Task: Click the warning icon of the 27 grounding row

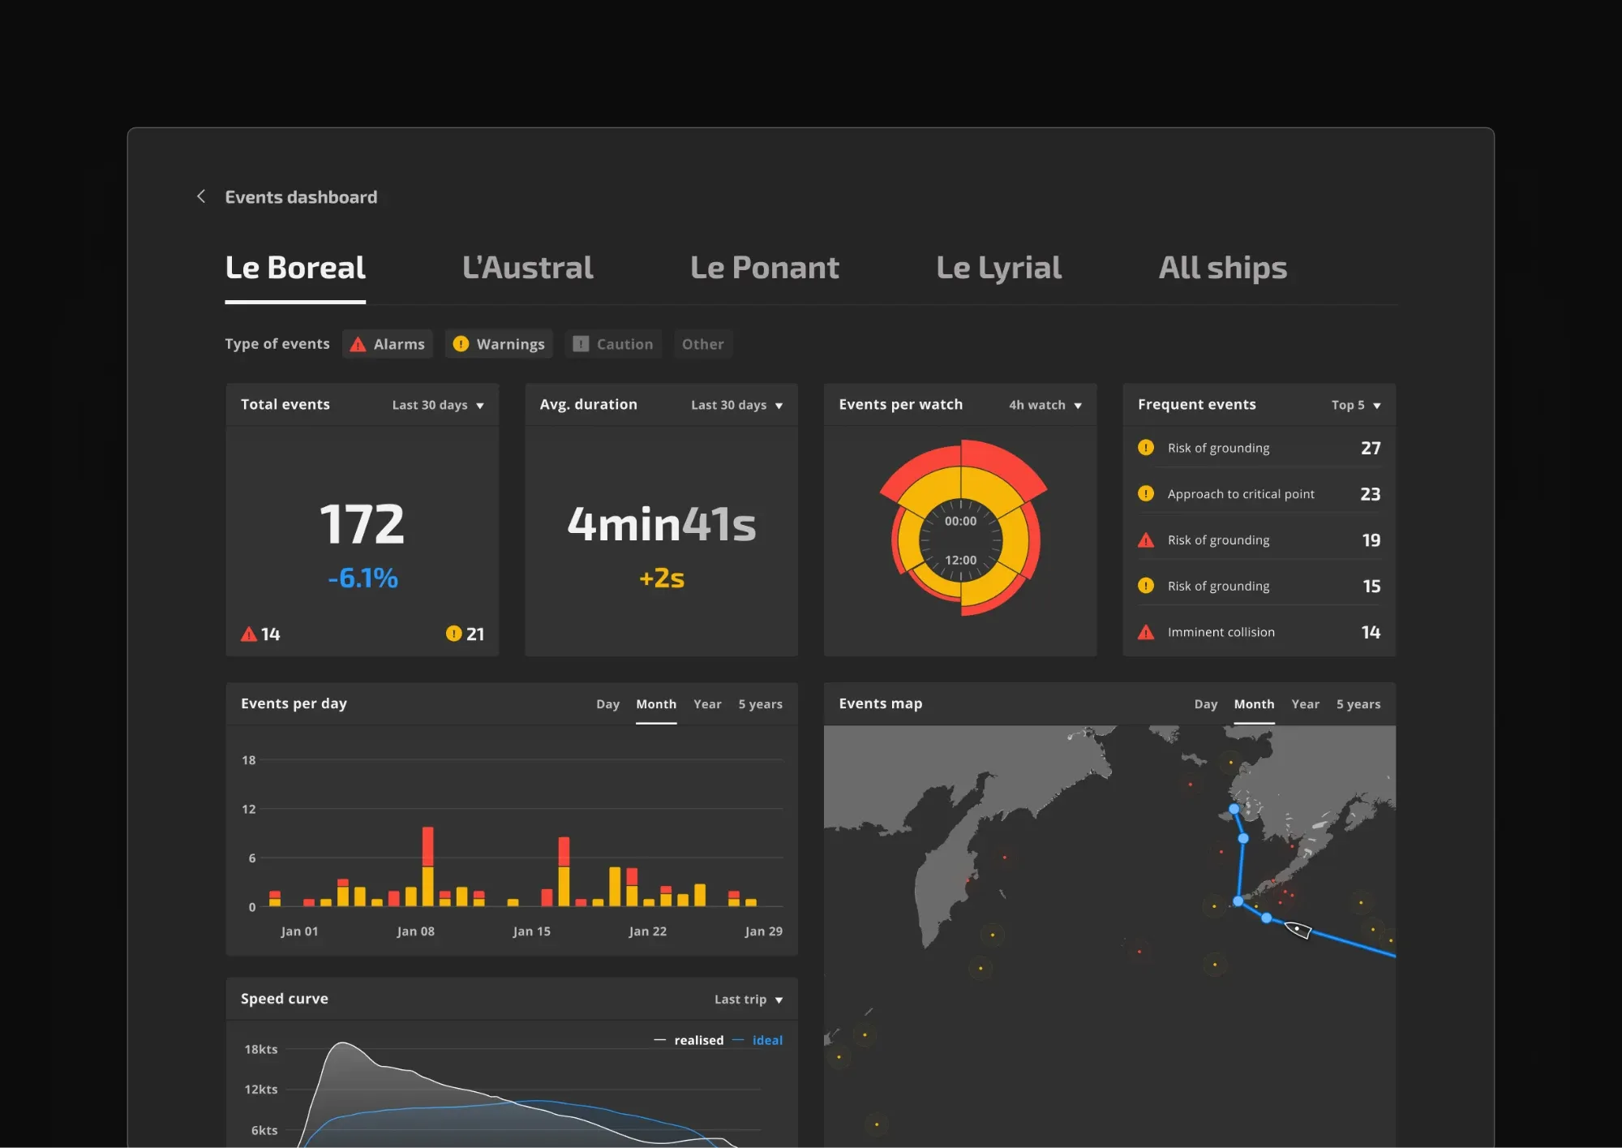Action: point(1146,447)
